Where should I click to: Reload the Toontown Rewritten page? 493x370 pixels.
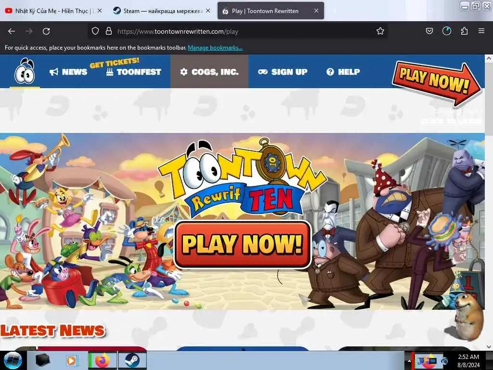tap(46, 31)
